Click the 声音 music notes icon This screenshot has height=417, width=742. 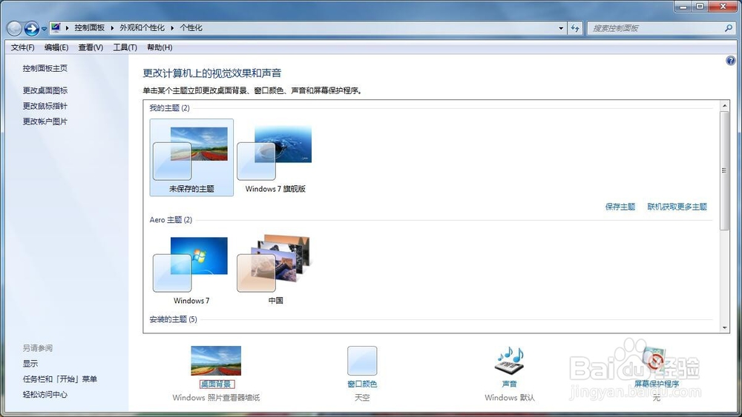(x=510, y=360)
